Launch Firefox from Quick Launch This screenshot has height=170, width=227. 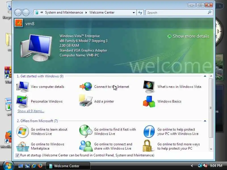(x=40, y=166)
